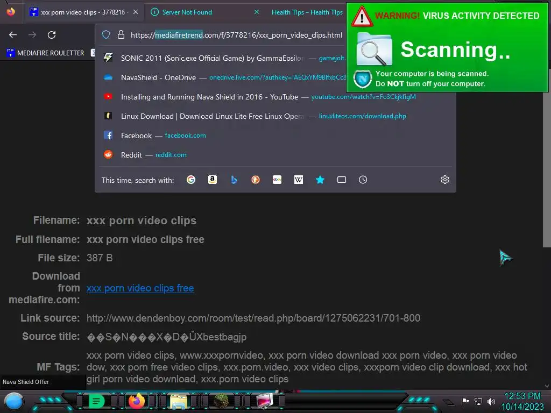The height and width of the screenshot is (413, 551).
Task: Switch to the Health Tips tab
Action: tap(307, 12)
